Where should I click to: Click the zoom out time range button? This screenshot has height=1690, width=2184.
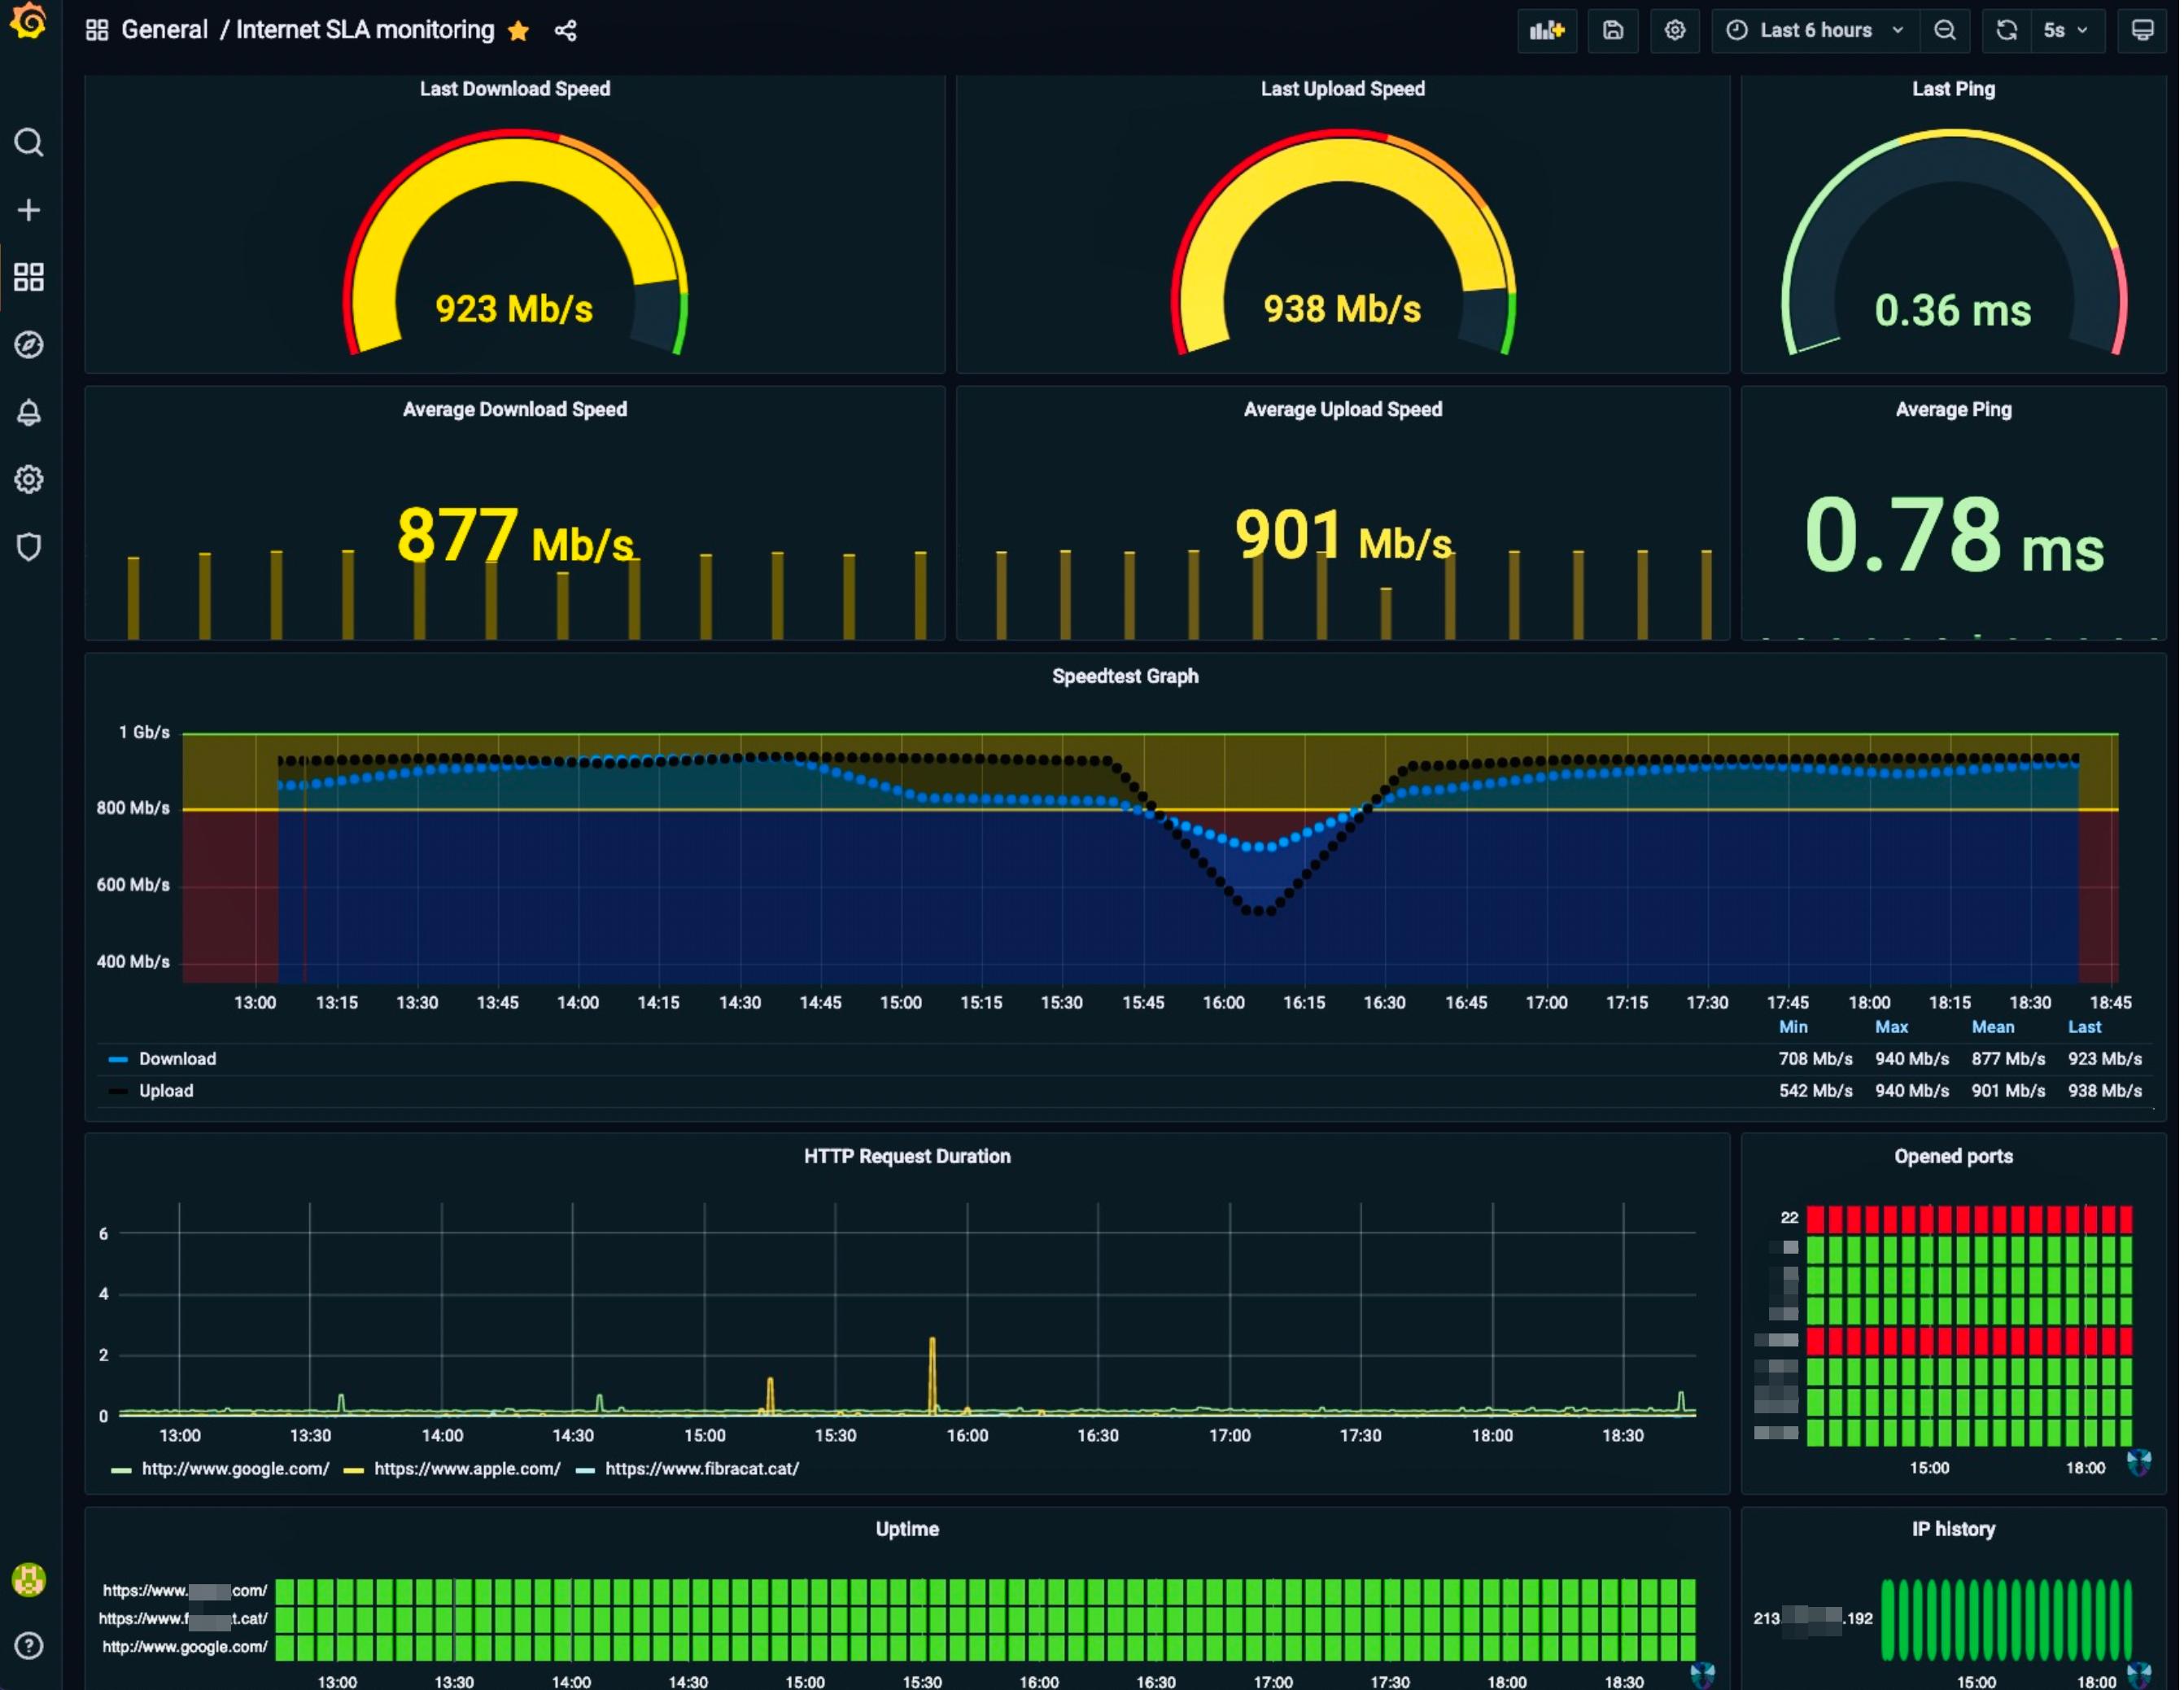click(x=1945, y=31)
